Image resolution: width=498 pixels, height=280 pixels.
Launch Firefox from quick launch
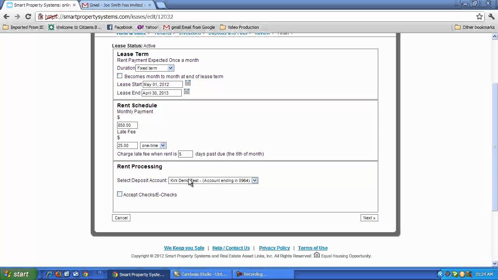coord(58,274)
